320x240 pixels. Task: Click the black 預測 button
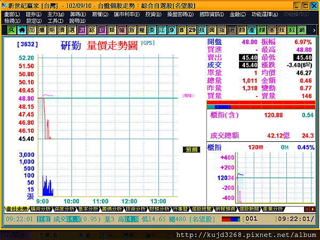point(191,149)
